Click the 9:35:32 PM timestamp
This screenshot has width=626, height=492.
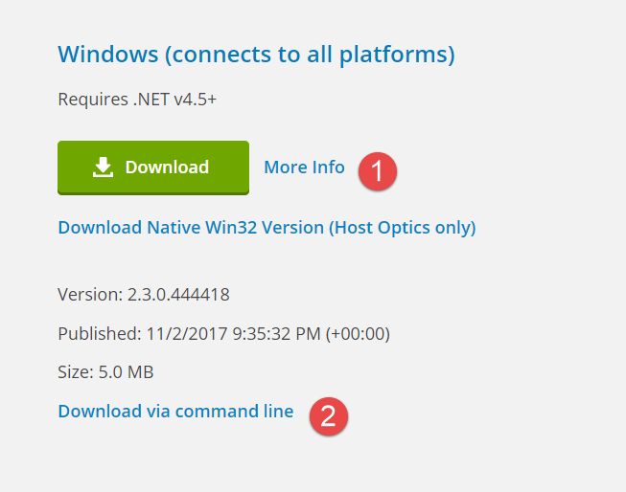[276, 334]
